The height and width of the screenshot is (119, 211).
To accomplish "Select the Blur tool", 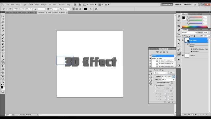I will tap(3, 54).
